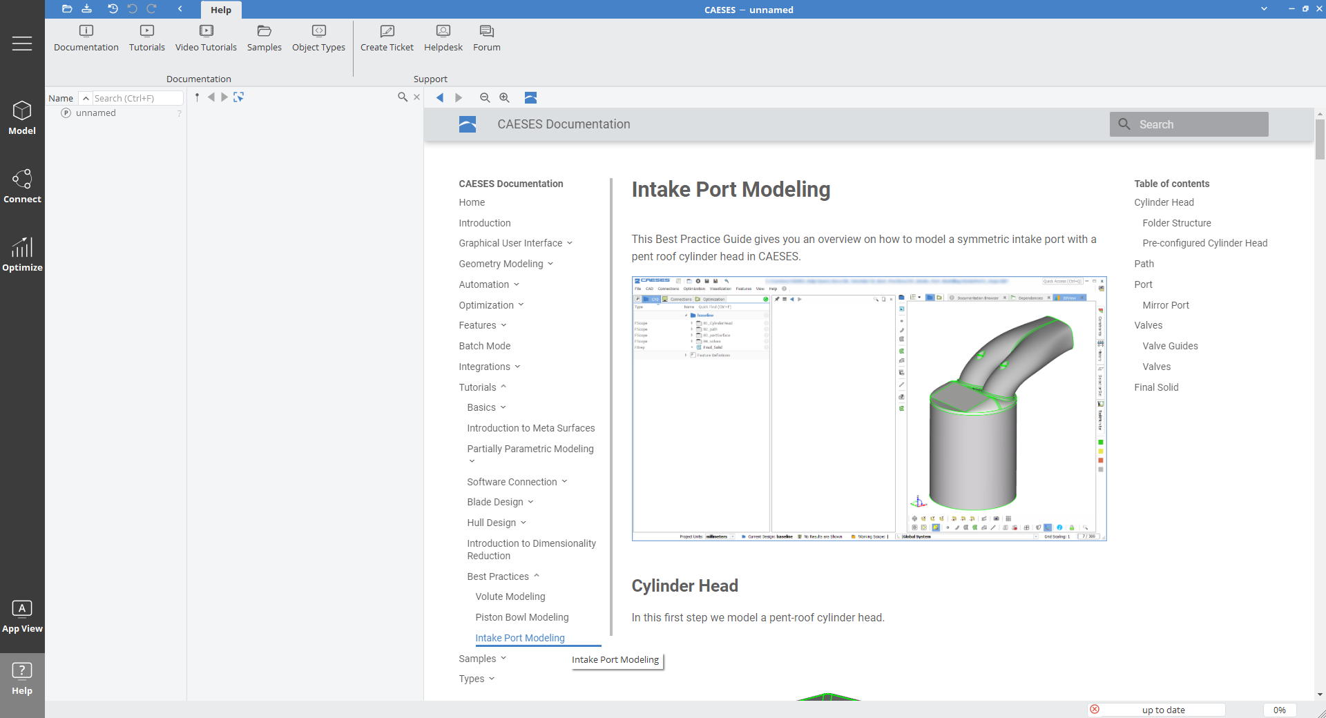Open Volute Modeling best practice
This screenshot has width=1326, height=718.
(510, 596)
